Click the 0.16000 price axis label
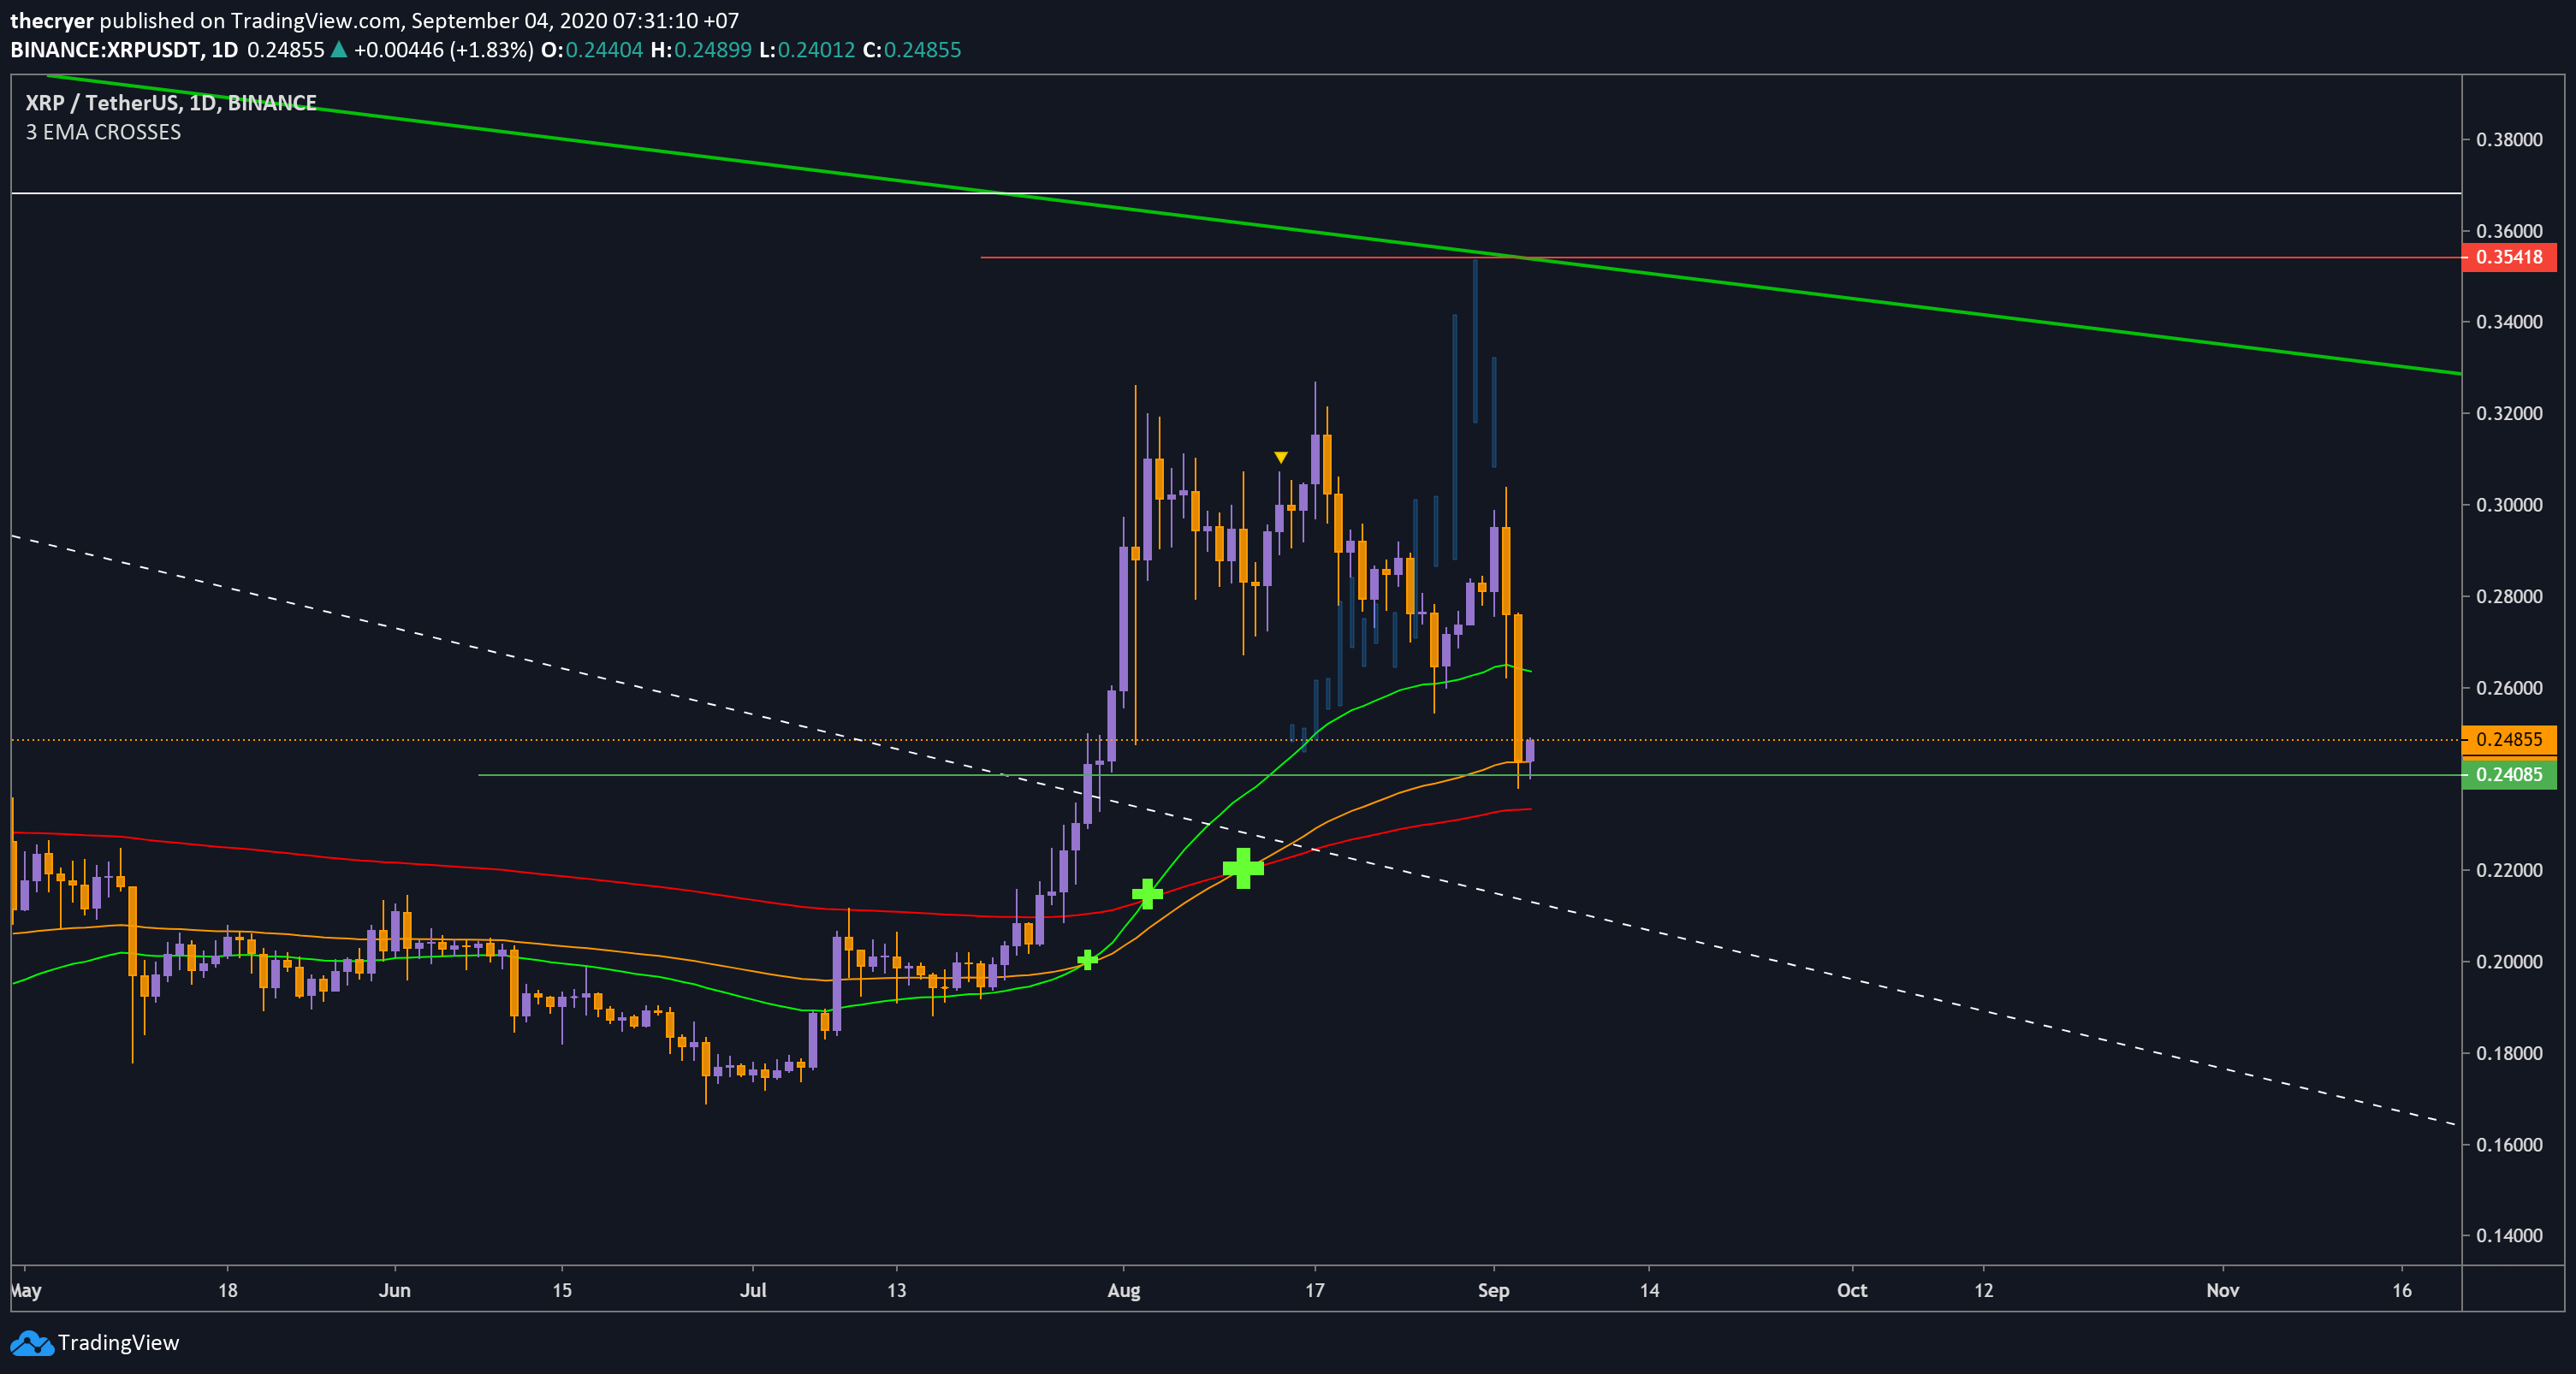 click(x=2509, y=1145)
